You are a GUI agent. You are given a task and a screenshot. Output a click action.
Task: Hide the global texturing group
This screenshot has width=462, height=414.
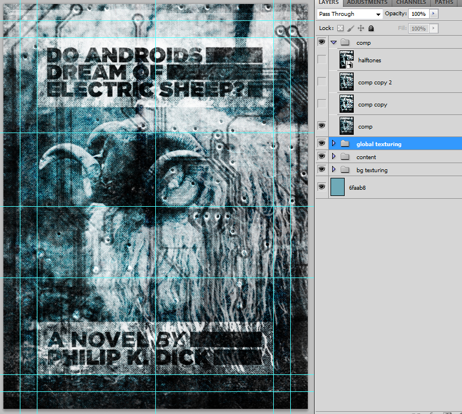322,143
